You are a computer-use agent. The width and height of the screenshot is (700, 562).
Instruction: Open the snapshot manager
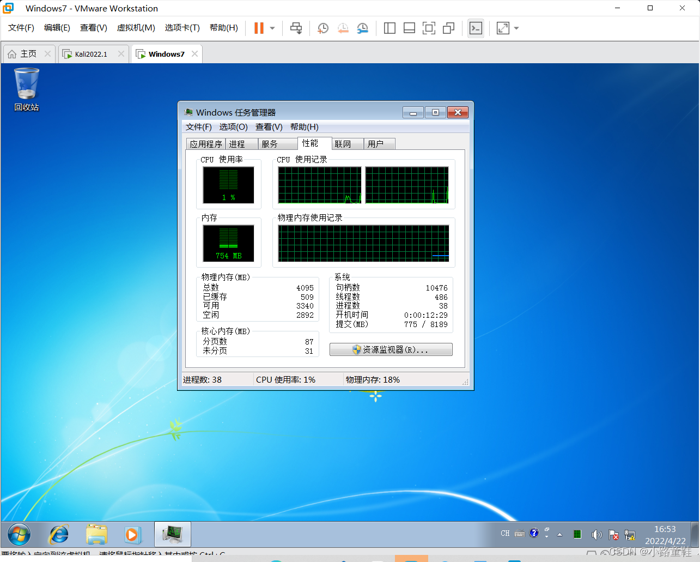tap(362, 28)
